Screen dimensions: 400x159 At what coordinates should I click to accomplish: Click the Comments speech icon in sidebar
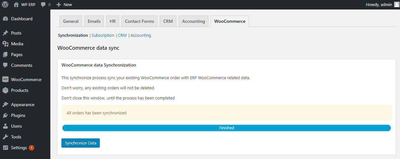(5, 65)
